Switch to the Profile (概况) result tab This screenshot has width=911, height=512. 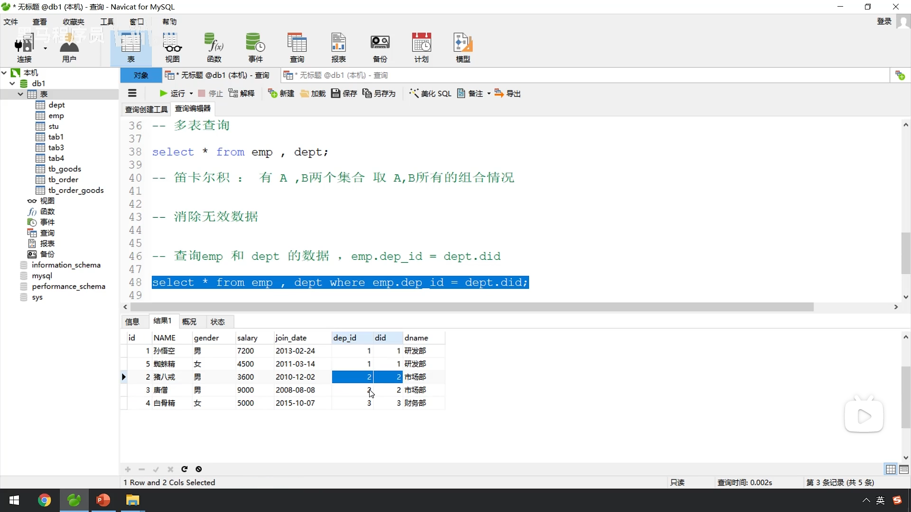click(189, 322)
